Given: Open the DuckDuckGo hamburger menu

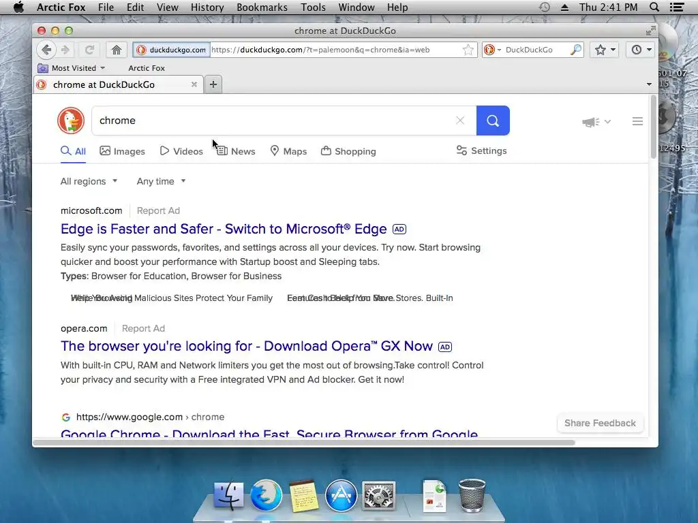Looking at the screenshot, I should coord(637,121).
